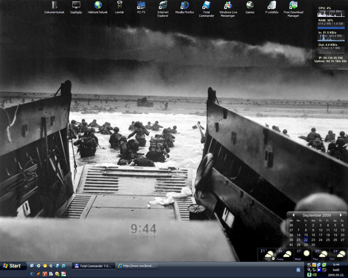Viewport: 348px width, 278px height.
Task: Launch Total Commander desktop shortcut
Action: point(206,9)
